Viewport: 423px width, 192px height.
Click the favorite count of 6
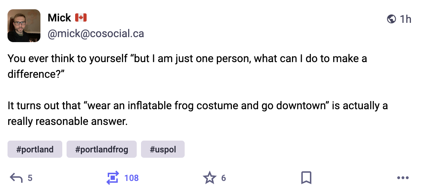click(x=223, y=178)
